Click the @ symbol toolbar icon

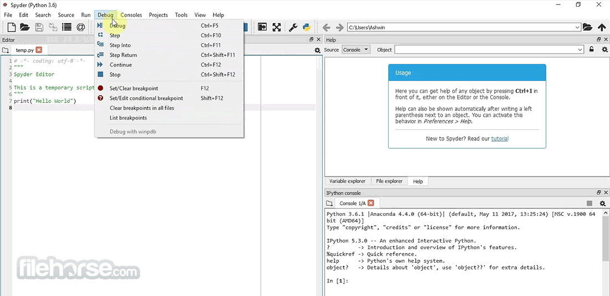(80, 27)
